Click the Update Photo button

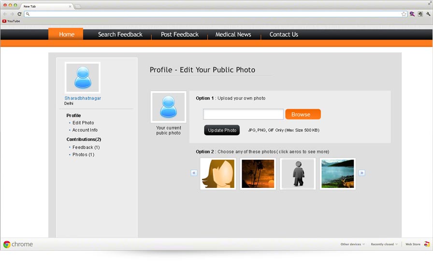coord(222,130)
